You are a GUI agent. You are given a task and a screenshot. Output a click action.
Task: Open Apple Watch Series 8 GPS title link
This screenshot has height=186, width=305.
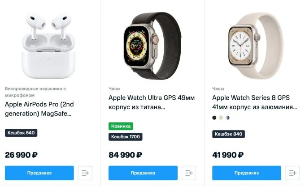[255, 102]
